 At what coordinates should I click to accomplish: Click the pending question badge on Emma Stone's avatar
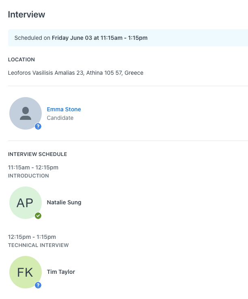point(38,126)
